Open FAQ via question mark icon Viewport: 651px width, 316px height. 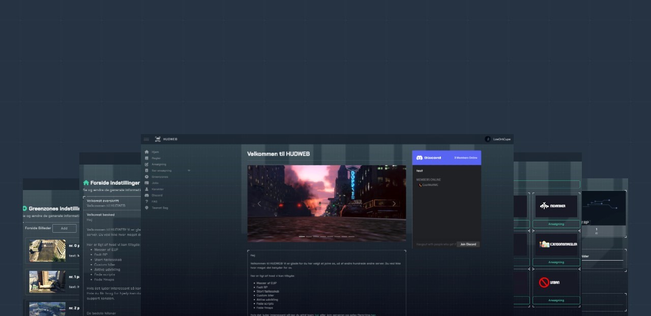147,202
